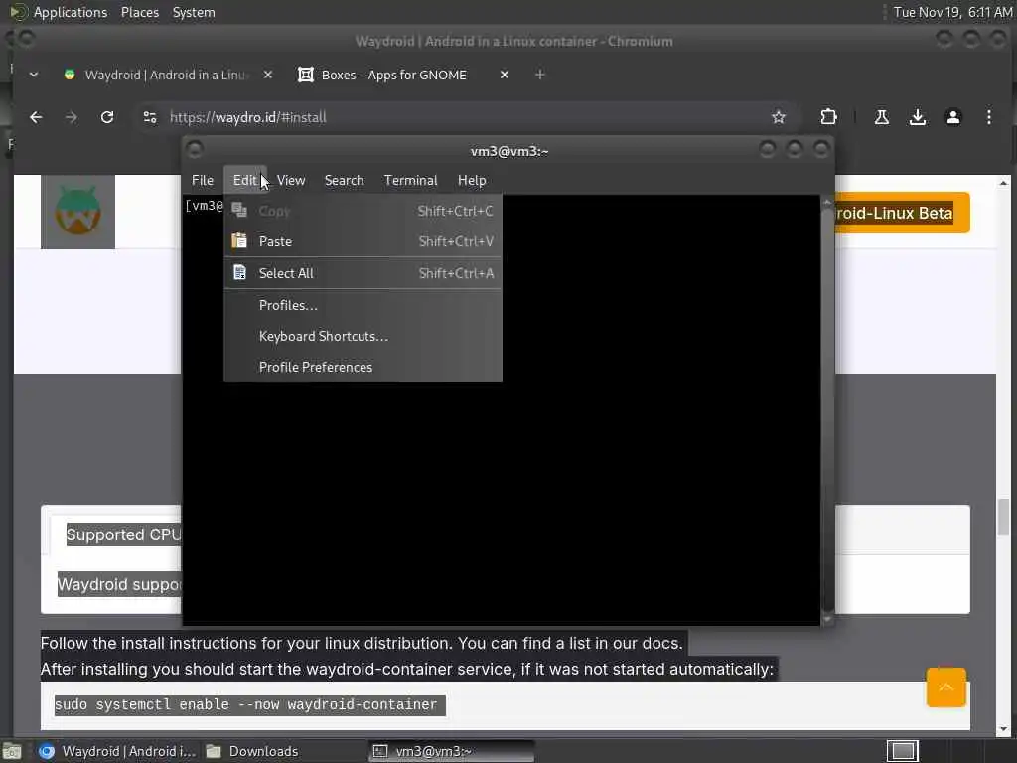The width and height of the screenshot is (1017, 763).
Task: Open the terminal Search menu
Action: (344, 181)
